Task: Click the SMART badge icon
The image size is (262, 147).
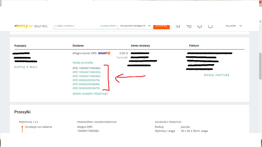Action: coord(104,53)
